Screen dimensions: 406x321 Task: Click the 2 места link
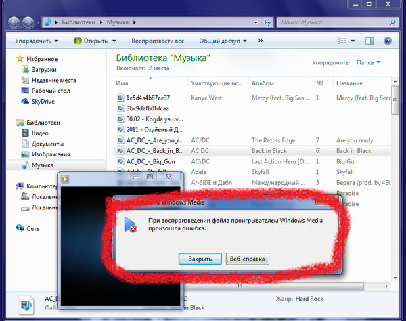tap(159, 68)
